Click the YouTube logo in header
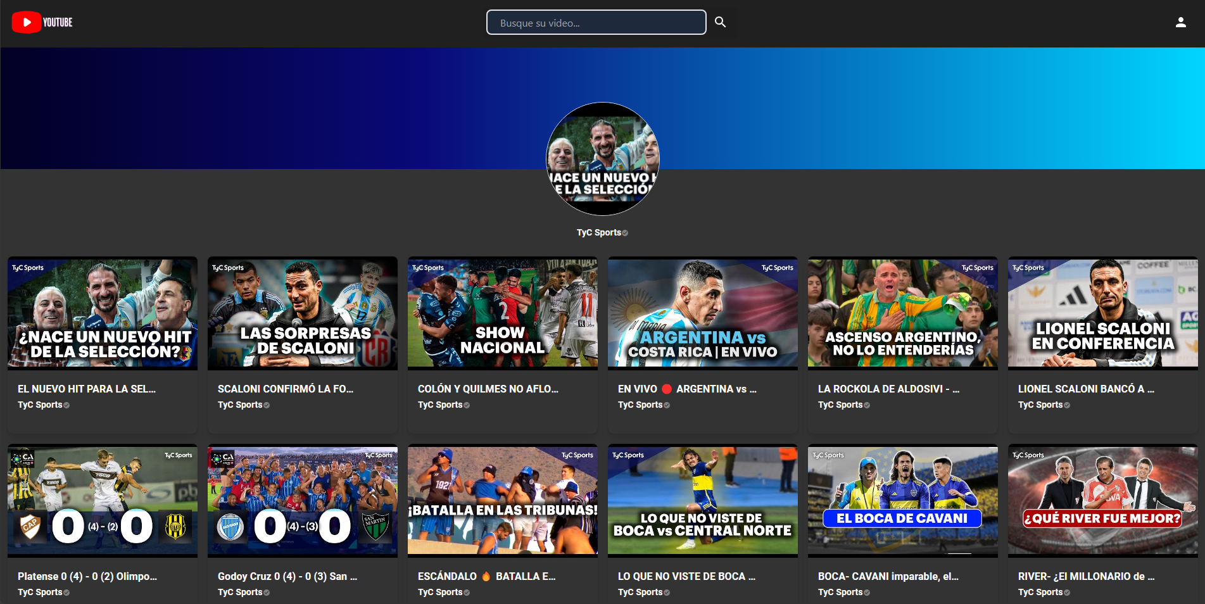 42,22
